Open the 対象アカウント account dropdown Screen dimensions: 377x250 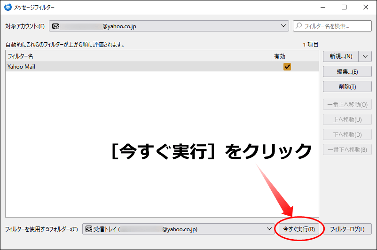point(169,26)
